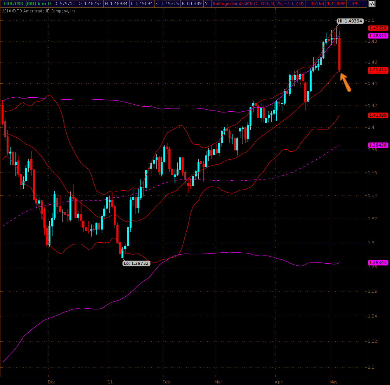Click the Lo: 1.28732 price bubble

tap(136, 263)
